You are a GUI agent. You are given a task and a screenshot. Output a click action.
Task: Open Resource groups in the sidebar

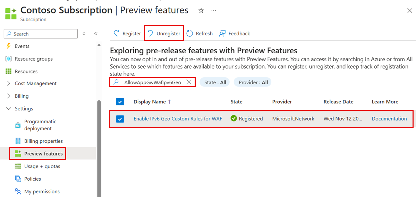click(x=34, y=59)
